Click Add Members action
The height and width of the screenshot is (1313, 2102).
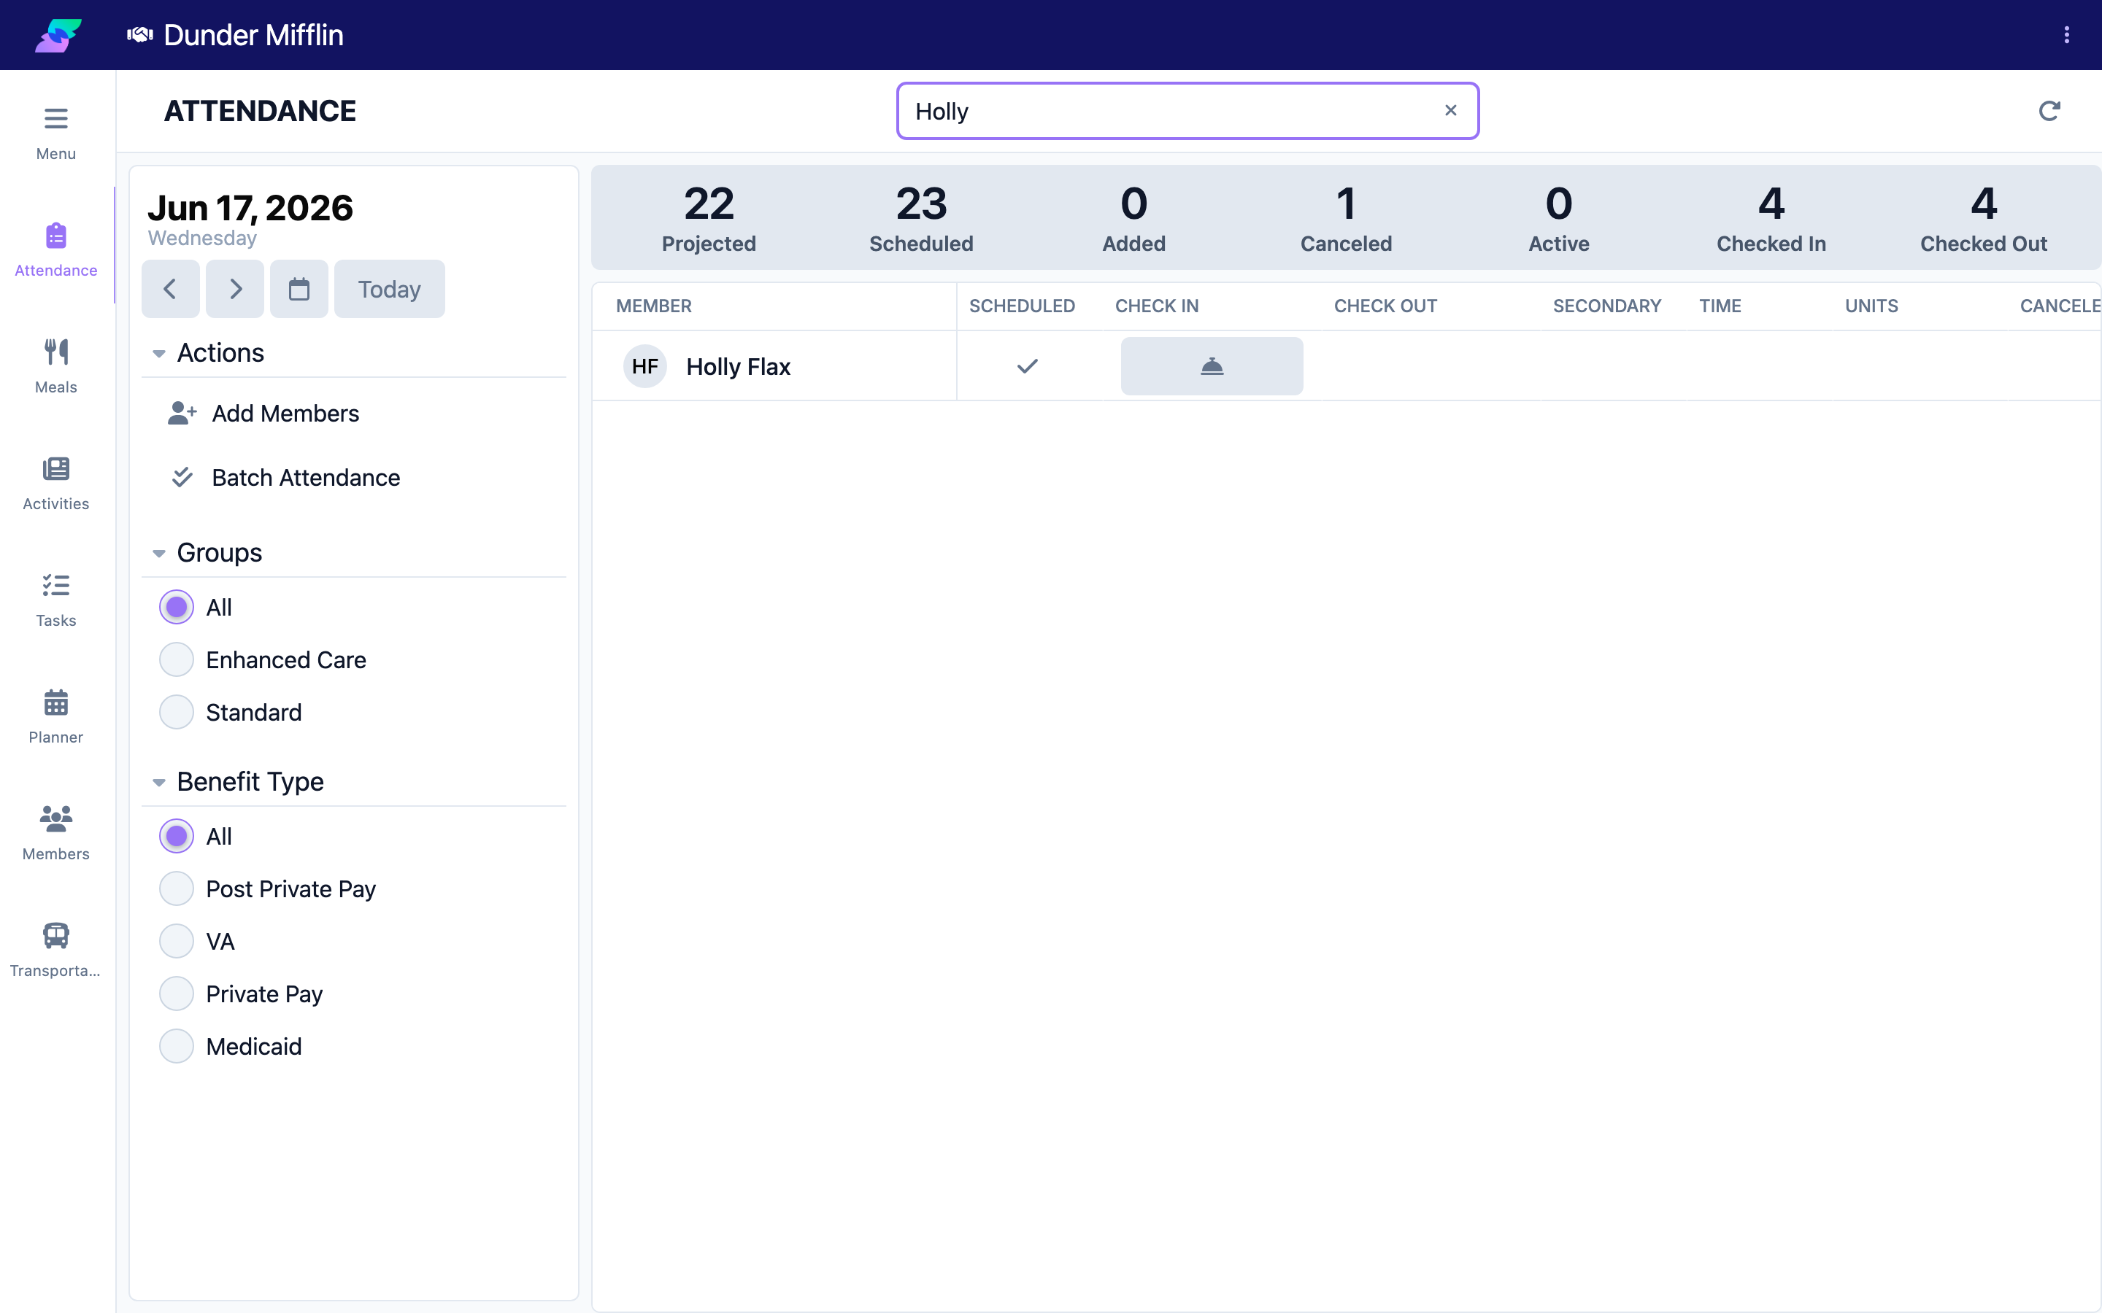[x=264, y=414]
